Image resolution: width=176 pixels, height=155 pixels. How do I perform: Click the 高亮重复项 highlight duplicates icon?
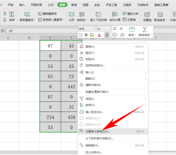[x=27, y=14]
